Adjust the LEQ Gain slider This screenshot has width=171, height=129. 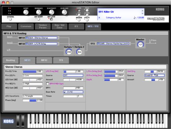pos(30,80)
